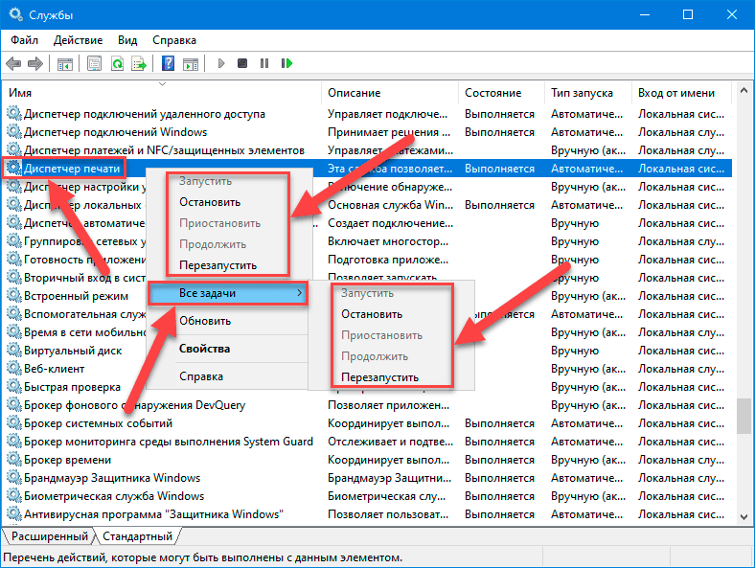Click the Properties toolbar icon
755x568 pixels.
(95, 64)
